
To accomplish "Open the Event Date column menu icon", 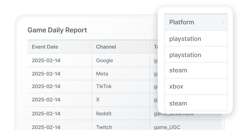I will tap(89, 47).
